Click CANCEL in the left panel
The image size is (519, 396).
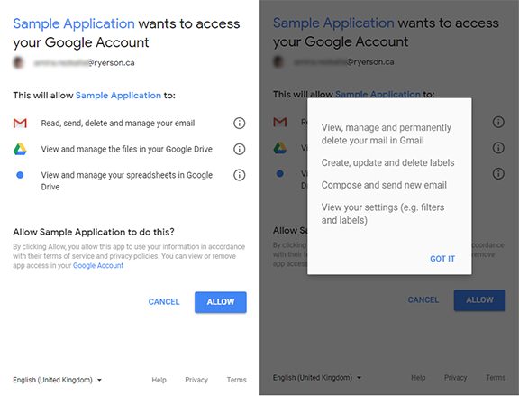(164, 302)
